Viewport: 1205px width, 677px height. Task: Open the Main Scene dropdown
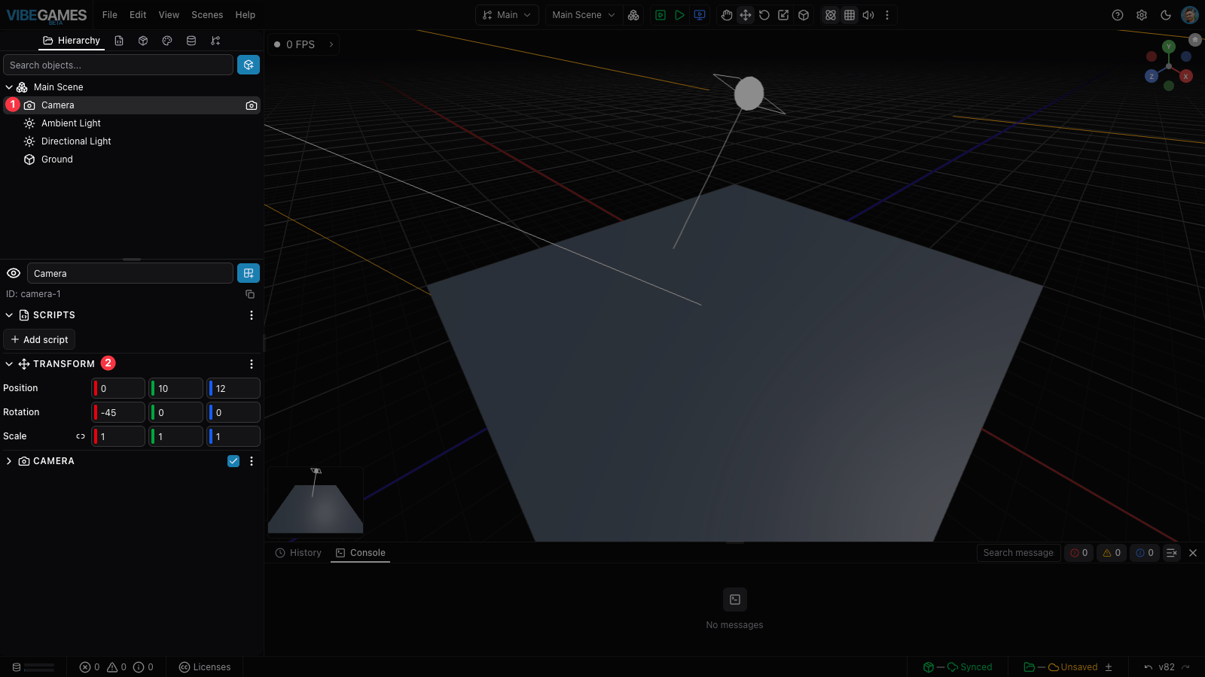click(584, 15)
